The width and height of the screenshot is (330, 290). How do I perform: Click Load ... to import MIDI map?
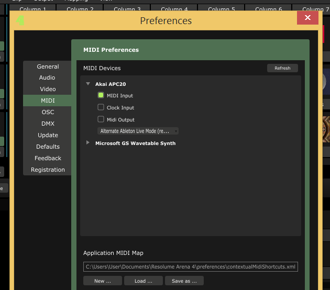click(144, 281)
